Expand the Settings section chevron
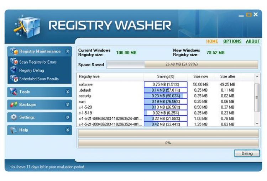Viewport: 267px width, 181px height. point(68,117)
